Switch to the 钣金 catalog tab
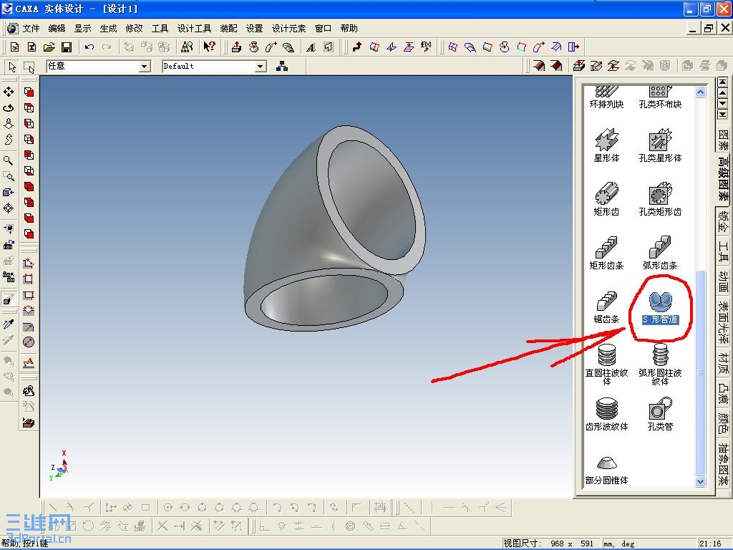The height and width of the screenshot is (550, 733). pos(723,222)
